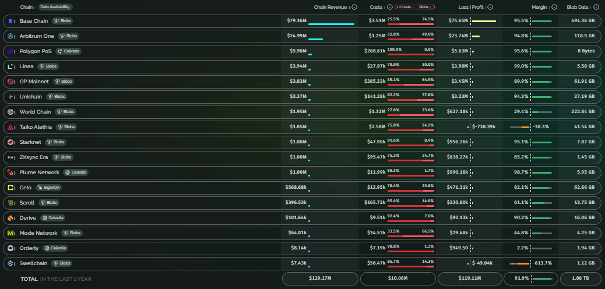Click the Polygon PoS chain logo
This screenshot has height=289, width=605.
coord(11,51)
